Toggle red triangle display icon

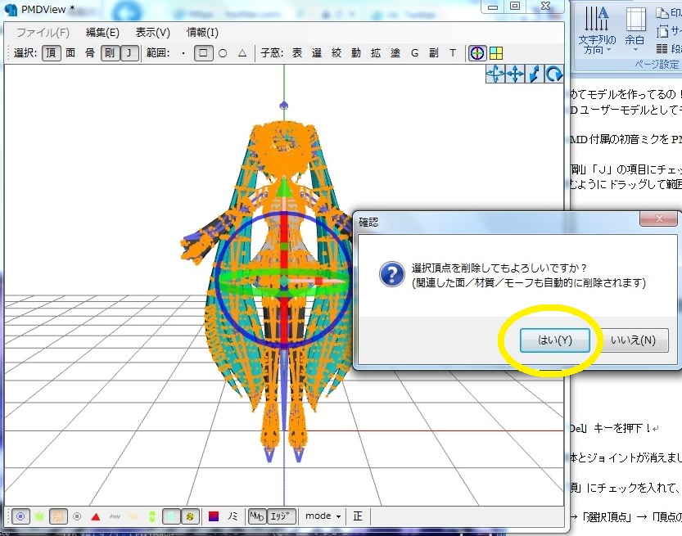tap(96, 517)
